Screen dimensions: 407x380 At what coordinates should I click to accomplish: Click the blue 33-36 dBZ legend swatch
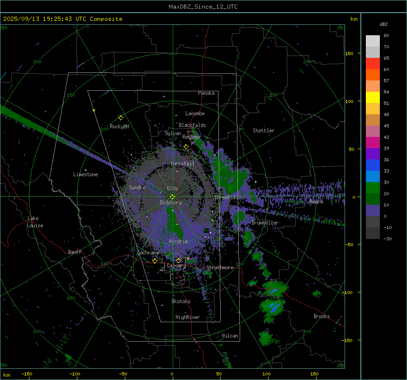coord(373,165)
